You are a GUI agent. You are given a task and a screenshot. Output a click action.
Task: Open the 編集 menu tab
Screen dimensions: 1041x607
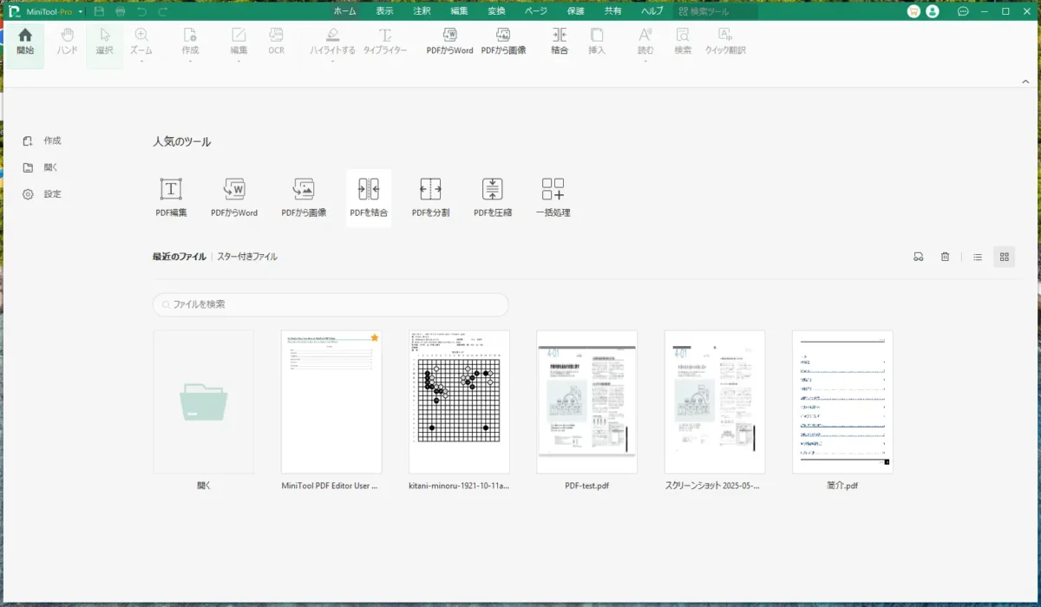click(460, 11)
